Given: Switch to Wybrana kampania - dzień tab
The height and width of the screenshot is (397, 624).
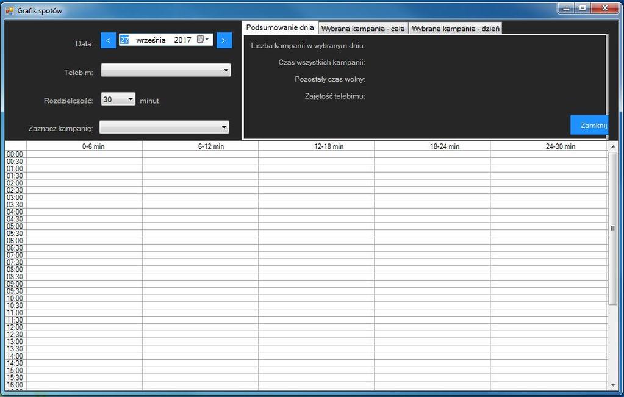Looking at the screenshot, I should (455, 29).
